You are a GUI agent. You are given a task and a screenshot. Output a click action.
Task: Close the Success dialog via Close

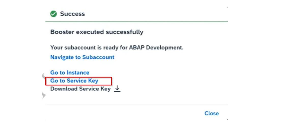click(211, 113)
